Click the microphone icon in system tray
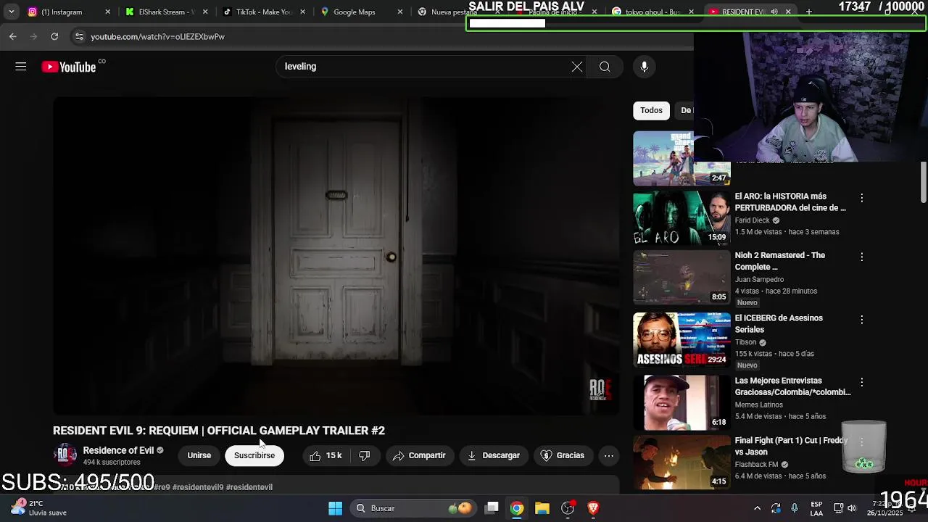The height and width of the screenshot is (522, 928). point(795,508)
